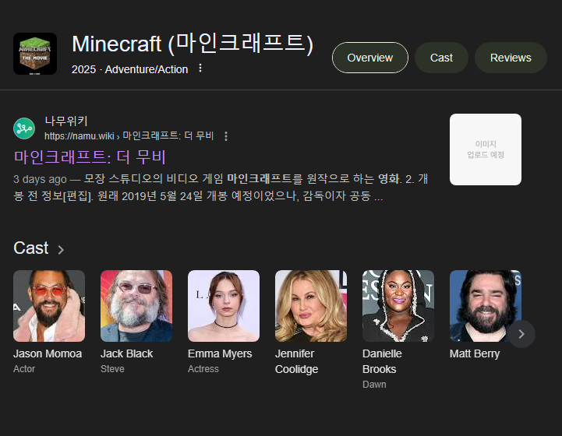This screenshot has height=436, width=562.
Task: Open the 마인크래프트: 더 무비 result link
Action: [x=90, y=156]
